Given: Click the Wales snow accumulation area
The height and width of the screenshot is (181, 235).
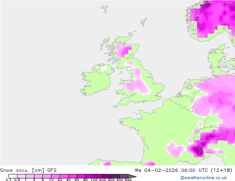Looking at the screenshot, I should pyautogui.click(x=130, y=86).
